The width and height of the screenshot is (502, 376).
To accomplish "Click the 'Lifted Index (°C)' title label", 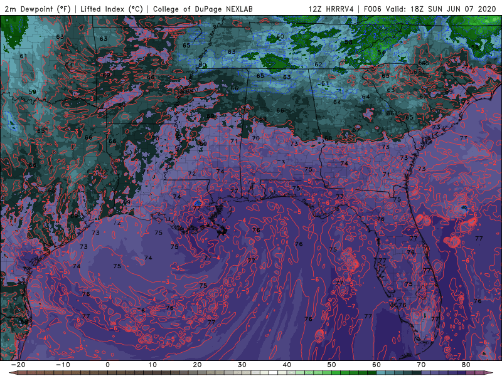I will point(112,9).
